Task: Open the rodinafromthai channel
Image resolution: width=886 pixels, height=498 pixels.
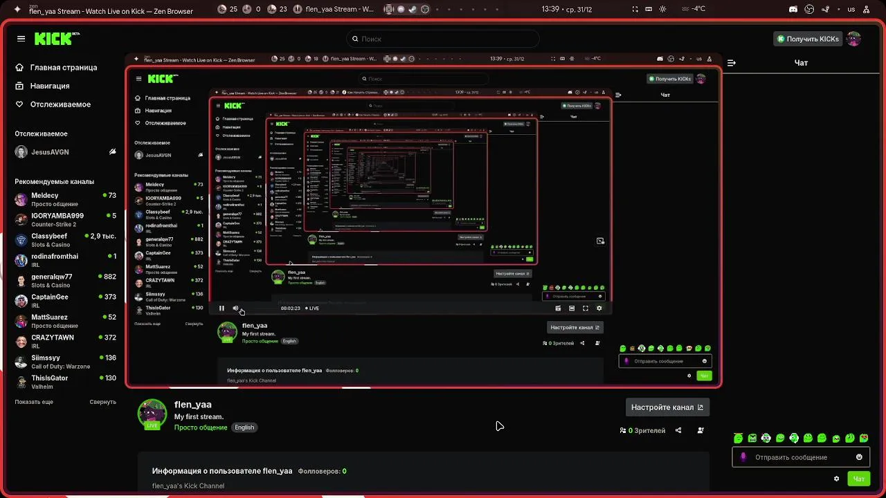Action: click(65, 260)
